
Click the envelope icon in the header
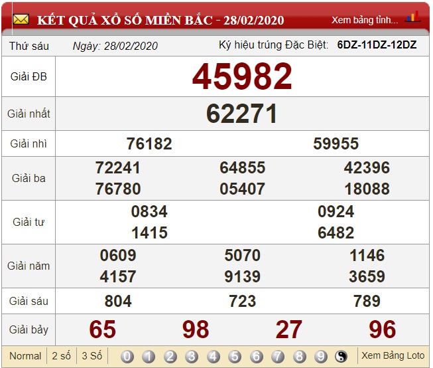click(21, 19)
